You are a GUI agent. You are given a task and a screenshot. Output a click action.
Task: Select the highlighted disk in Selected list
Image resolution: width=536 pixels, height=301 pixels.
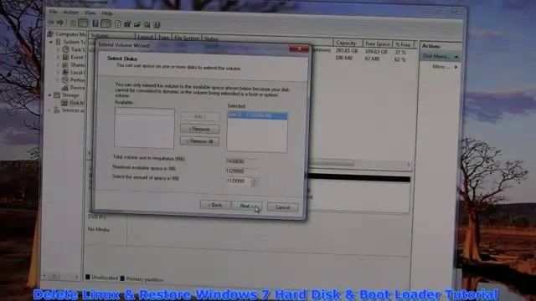257,115
